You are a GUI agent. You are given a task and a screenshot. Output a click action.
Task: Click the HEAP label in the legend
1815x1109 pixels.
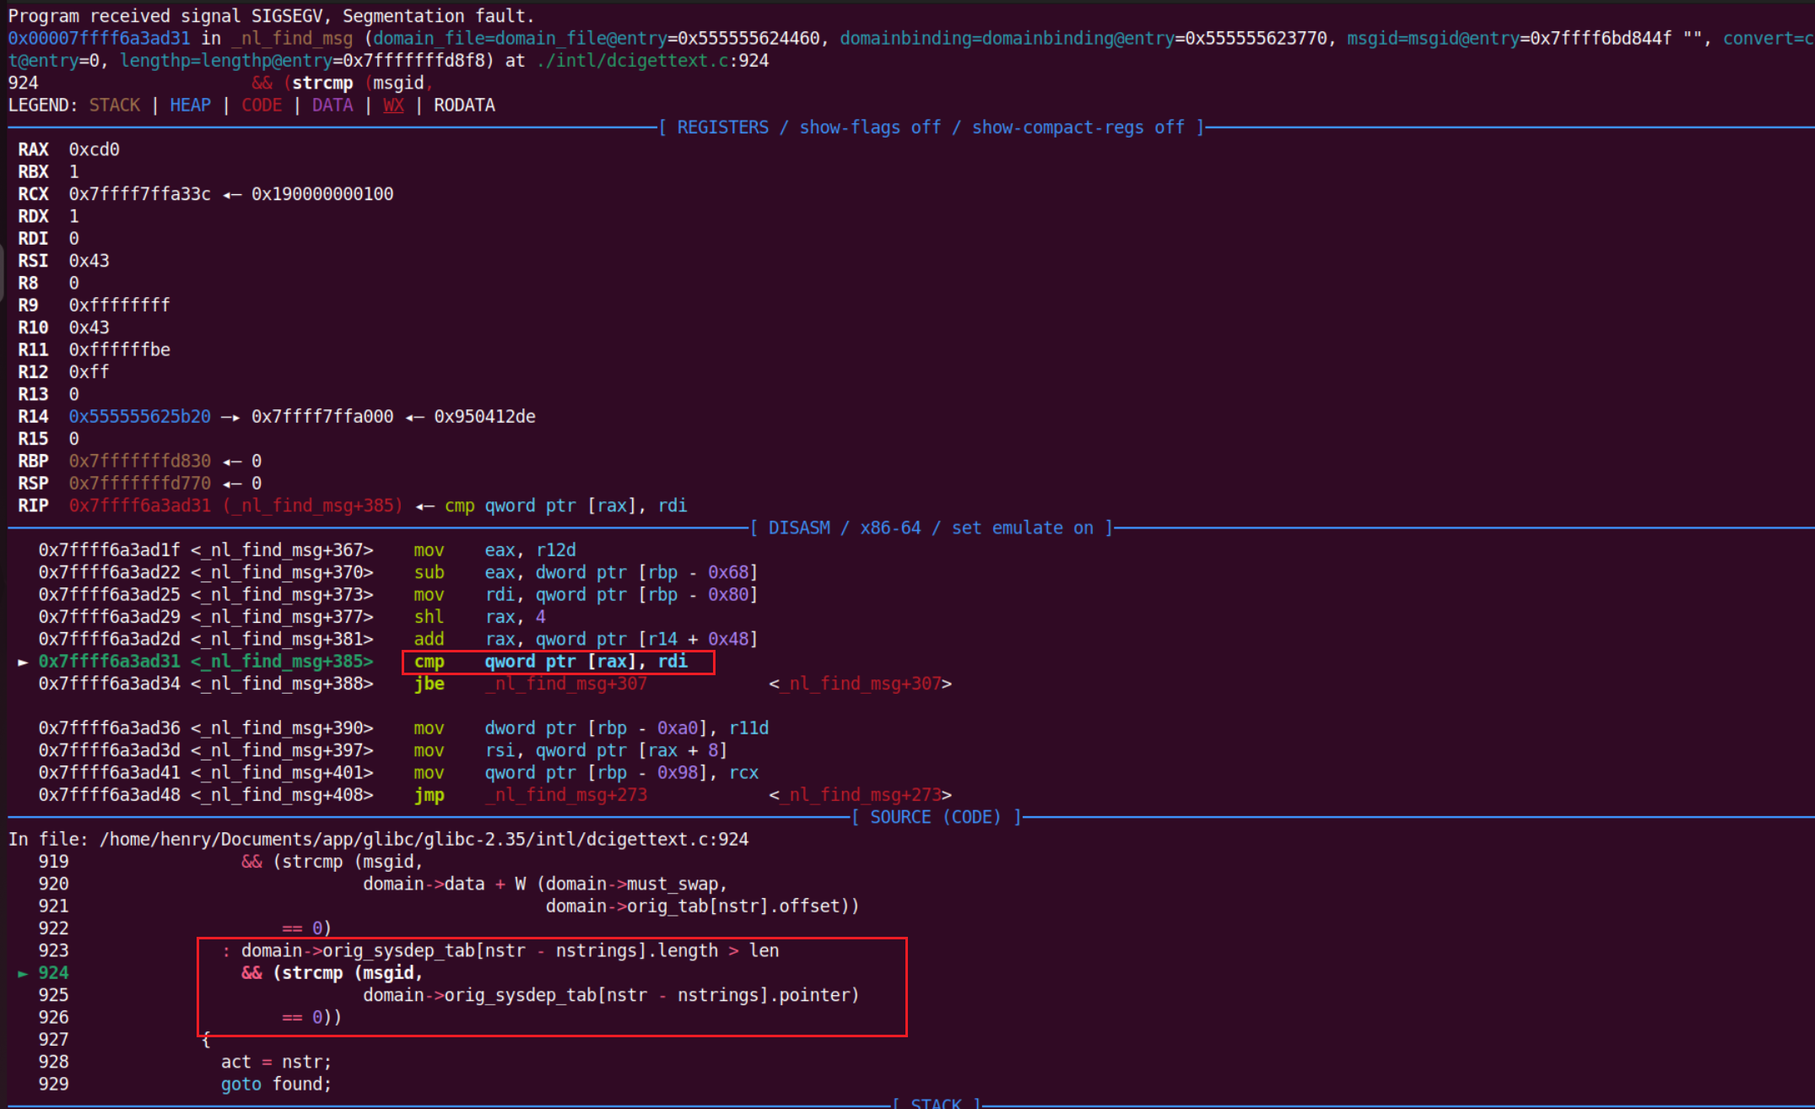coord(190,105)
